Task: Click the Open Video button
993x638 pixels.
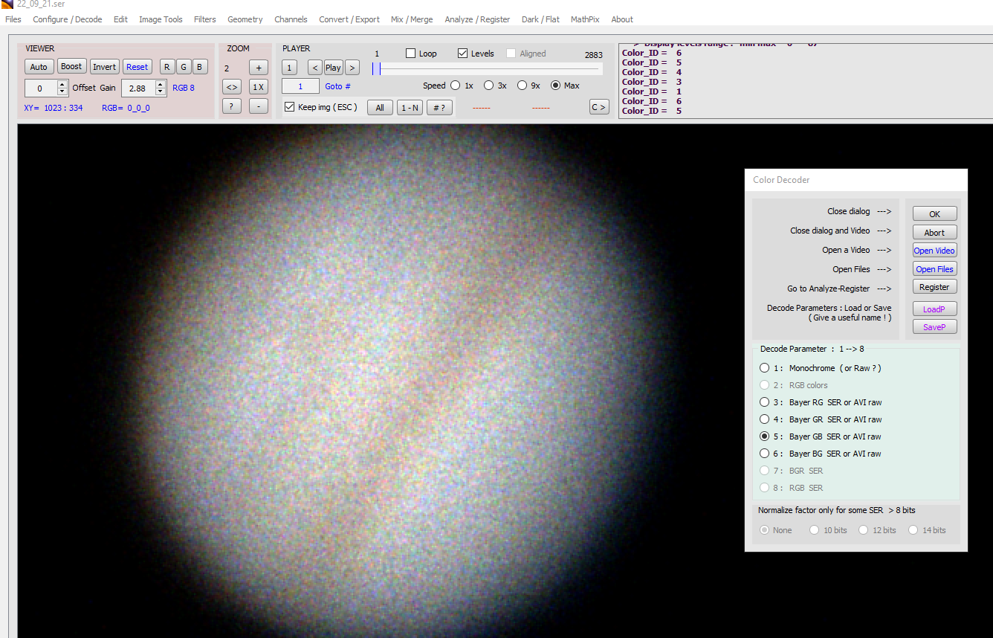Action: tap(934, 251)
